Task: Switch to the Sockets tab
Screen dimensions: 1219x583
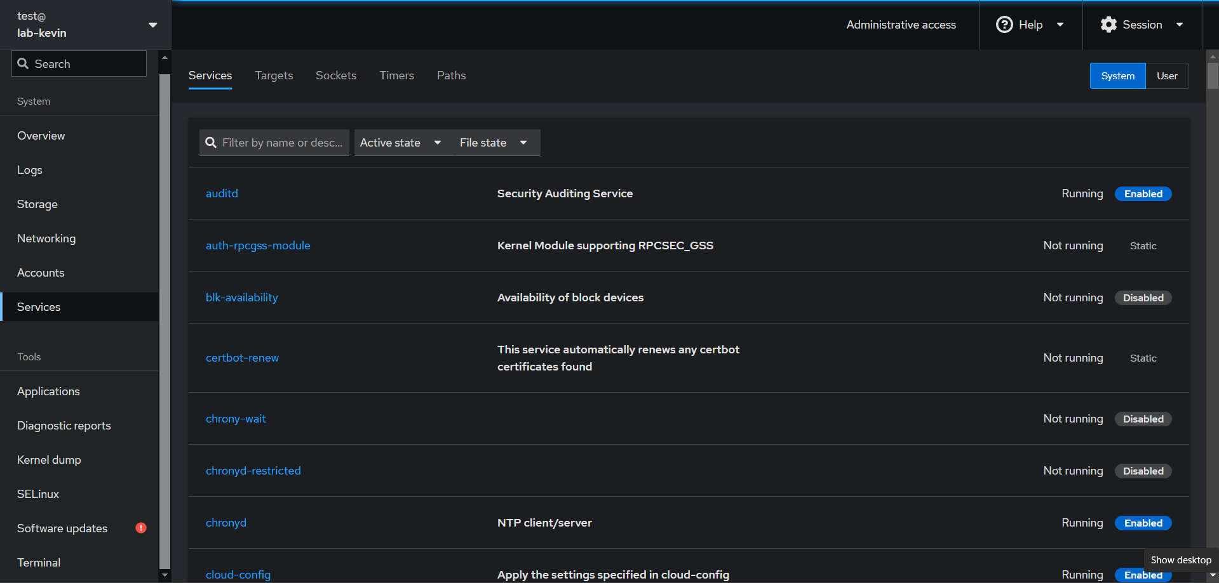Action: 335,75
